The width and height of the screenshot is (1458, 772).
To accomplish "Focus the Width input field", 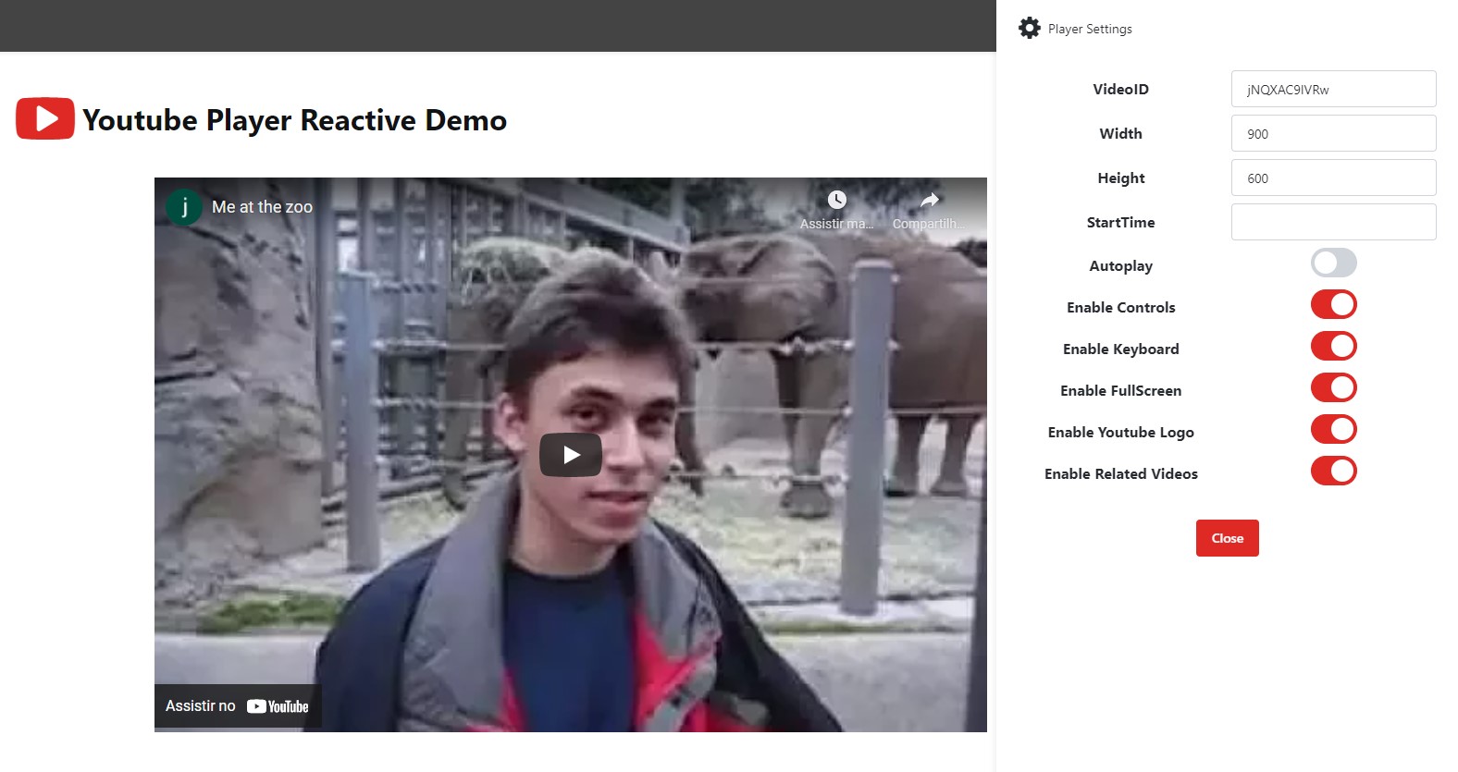I will click(1333, 133).
